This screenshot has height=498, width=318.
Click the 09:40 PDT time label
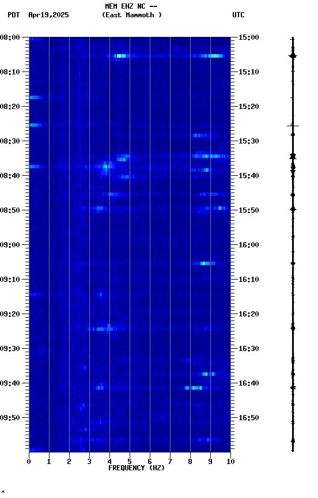pos(10,383)
